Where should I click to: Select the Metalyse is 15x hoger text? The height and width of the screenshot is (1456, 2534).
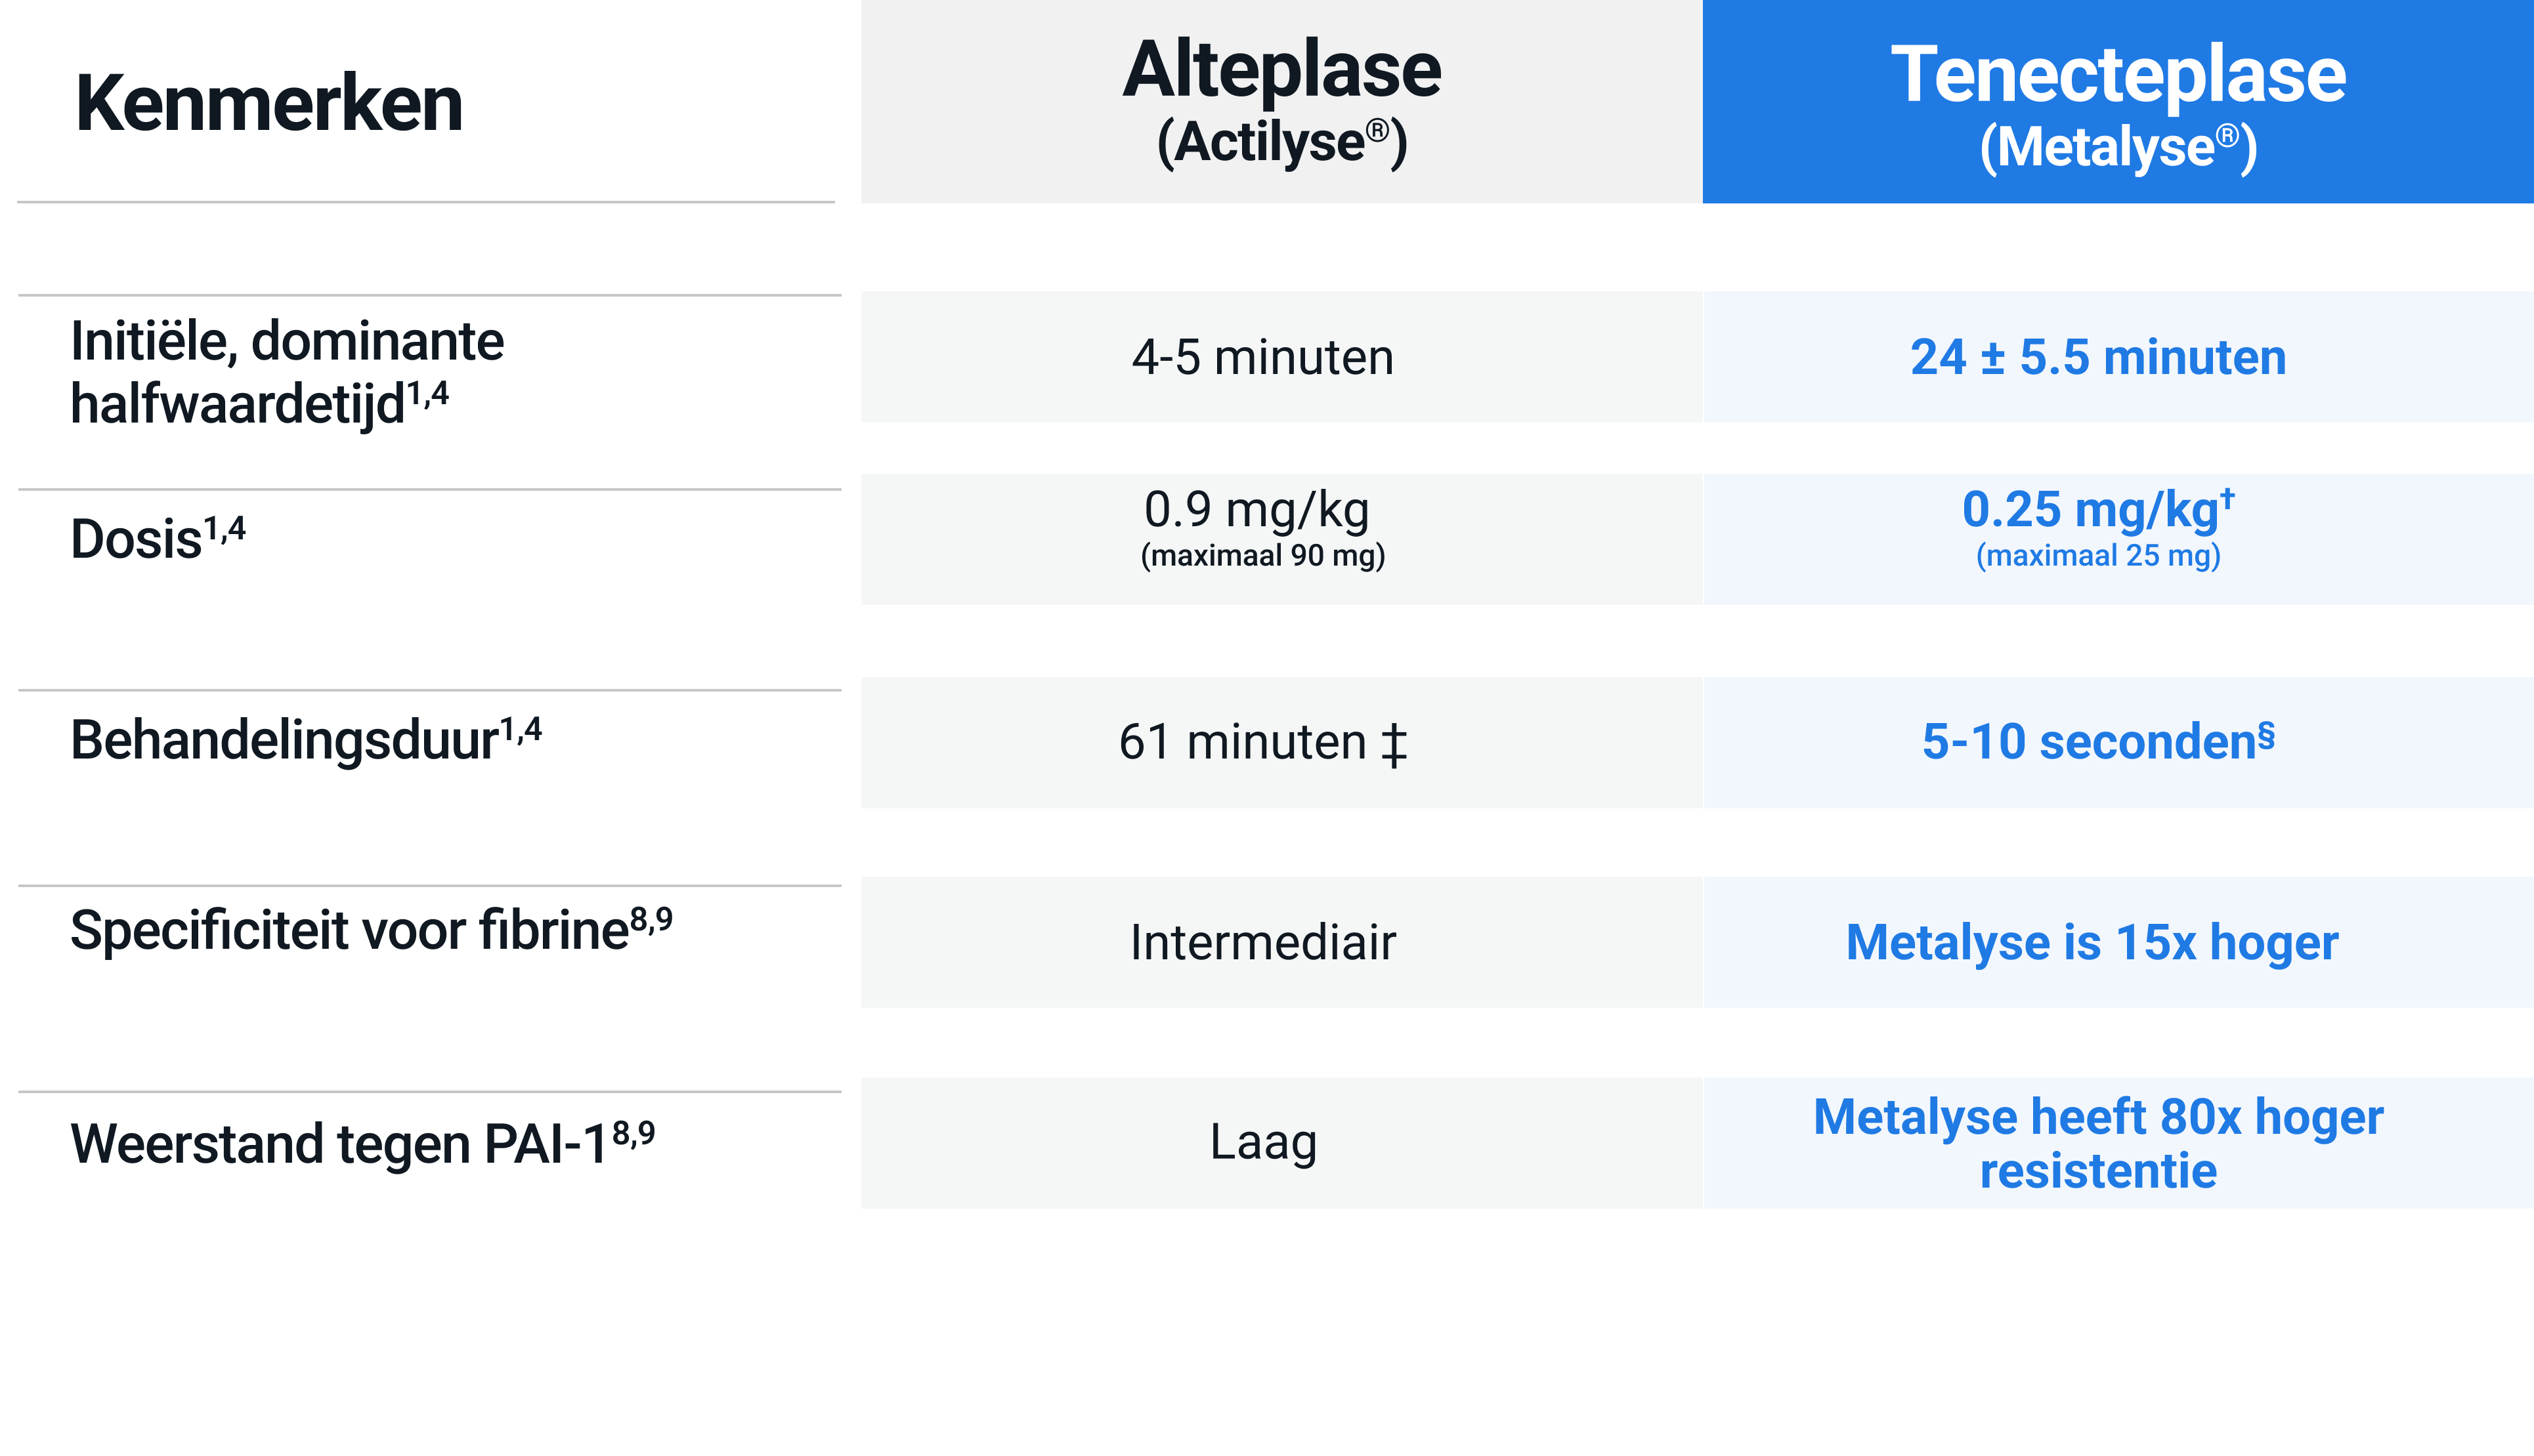pos(2092,942)
